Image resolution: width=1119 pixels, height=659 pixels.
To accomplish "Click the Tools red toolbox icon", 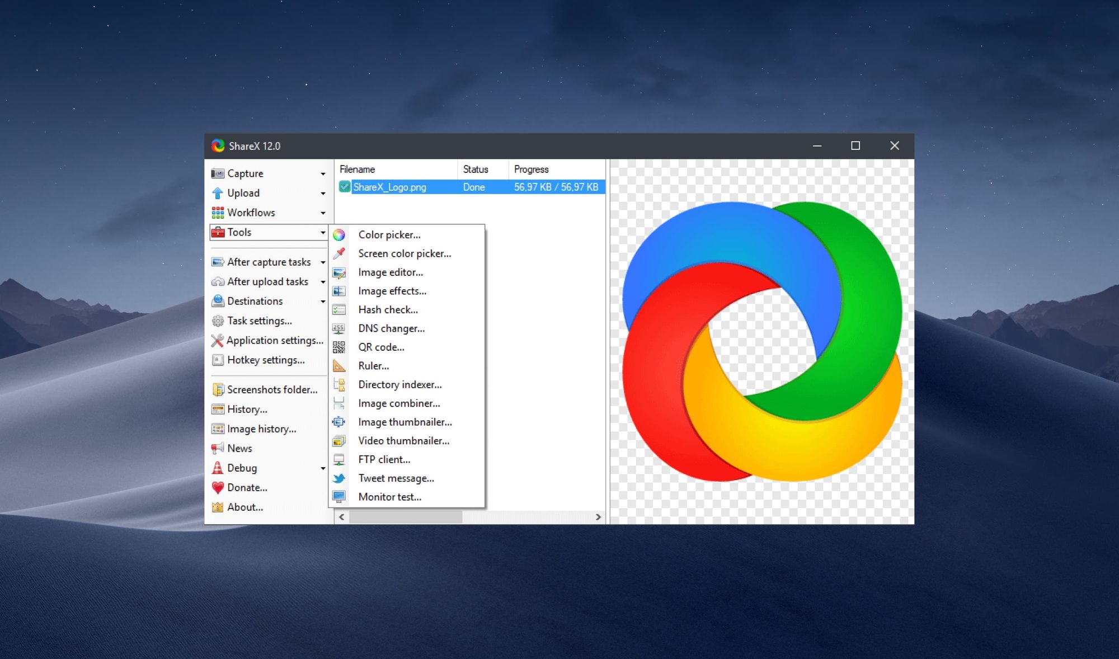I will (218, 232).
